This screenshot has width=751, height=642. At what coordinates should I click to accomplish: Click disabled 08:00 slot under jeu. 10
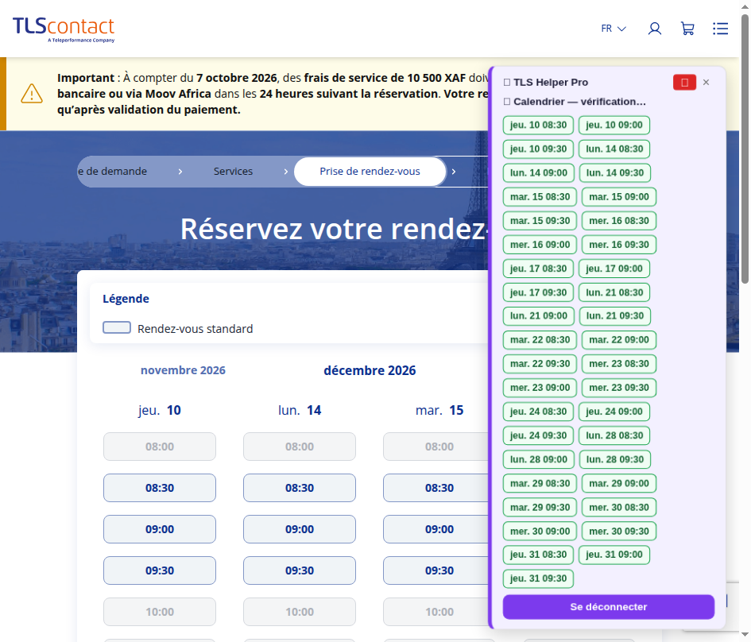click(x=160, y=447)
